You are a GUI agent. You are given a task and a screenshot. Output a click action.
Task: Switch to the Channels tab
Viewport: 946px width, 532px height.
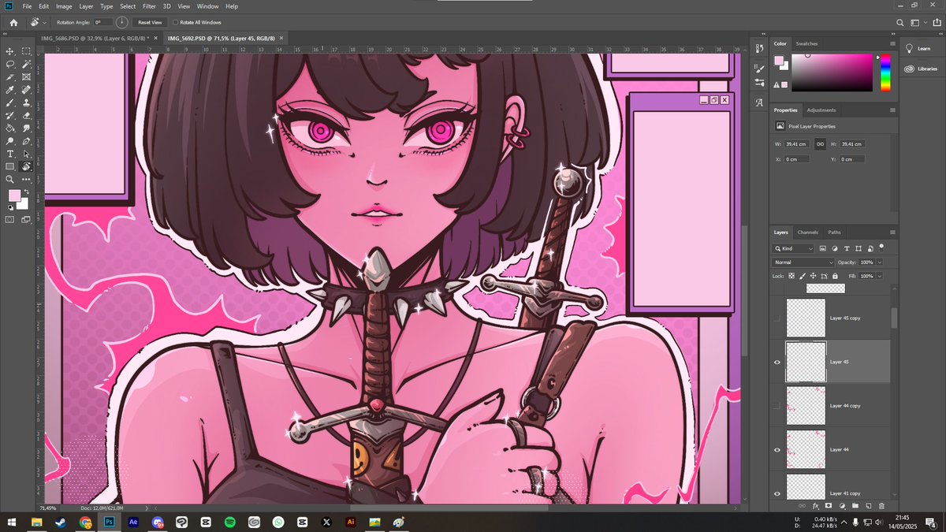pos(807,232)
